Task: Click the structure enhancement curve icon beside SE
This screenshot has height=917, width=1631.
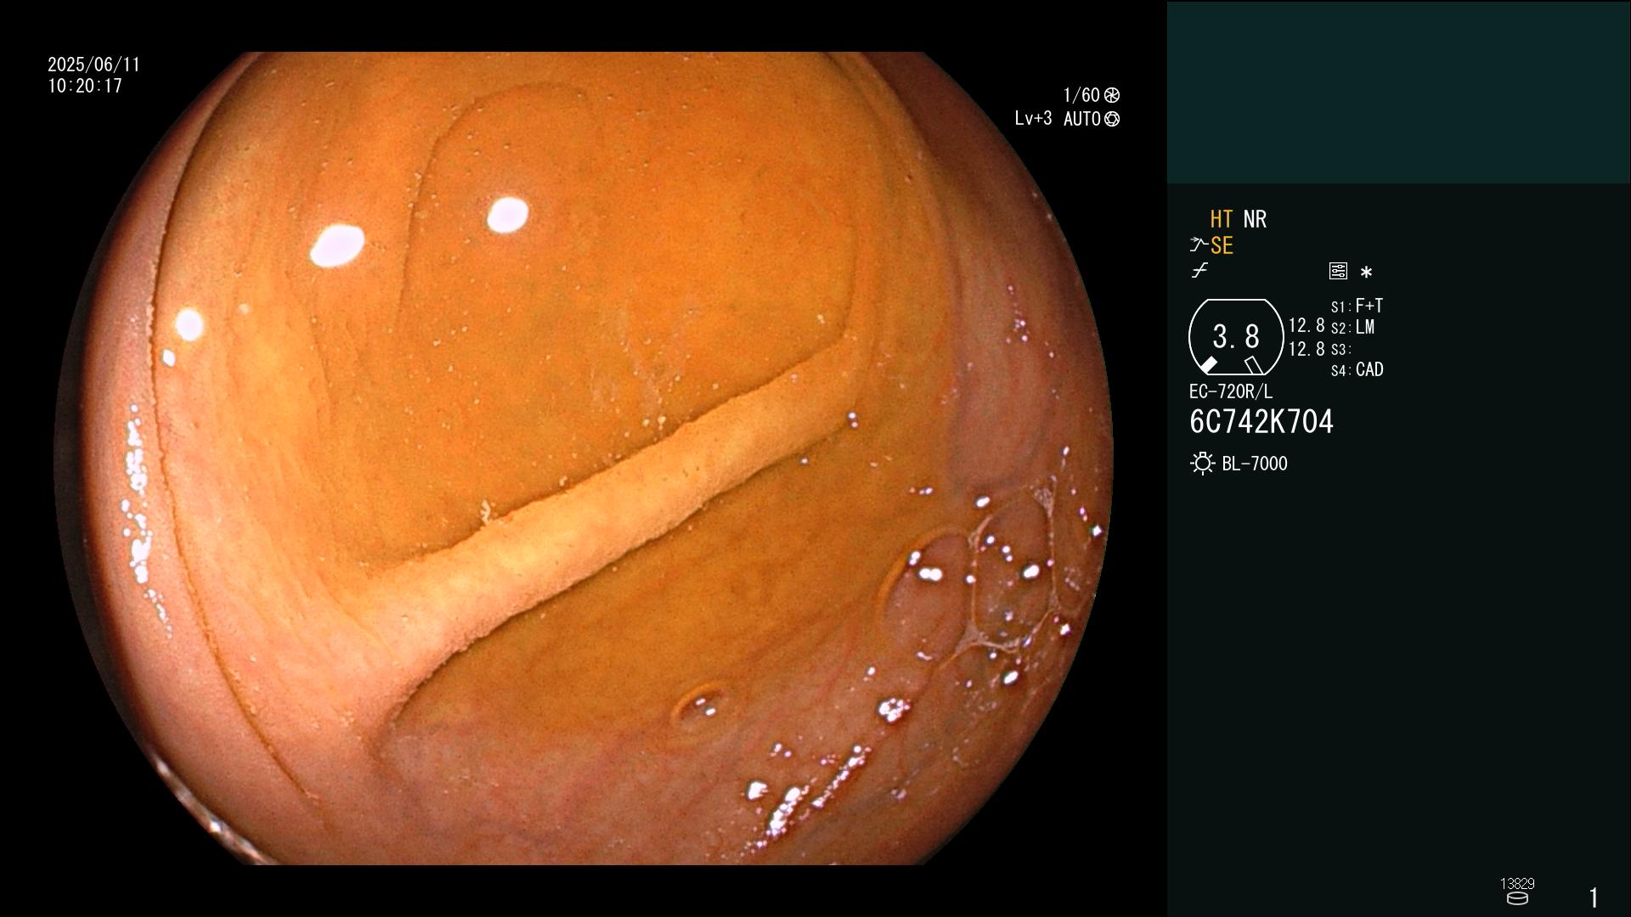Action: (1198, 245)
